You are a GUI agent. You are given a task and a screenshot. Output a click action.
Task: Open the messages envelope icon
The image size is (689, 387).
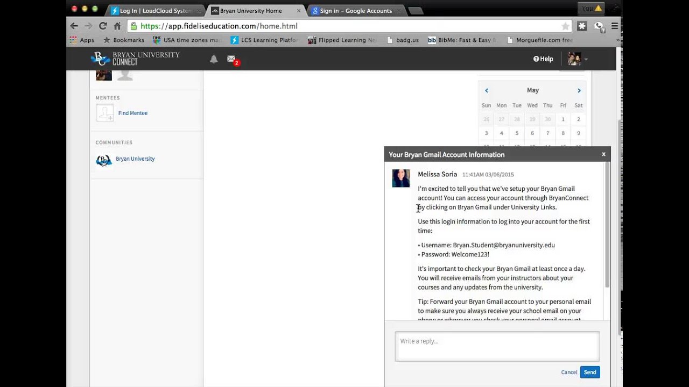click(x=231, y=59)
